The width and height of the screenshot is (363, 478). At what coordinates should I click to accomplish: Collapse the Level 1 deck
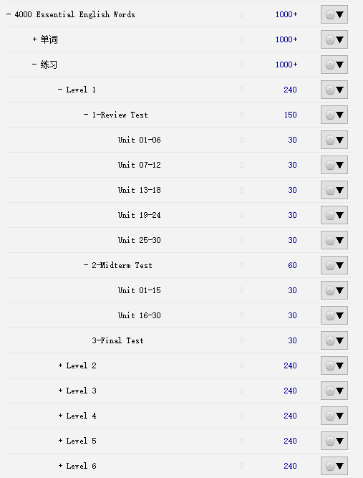(x=60, y=90)
